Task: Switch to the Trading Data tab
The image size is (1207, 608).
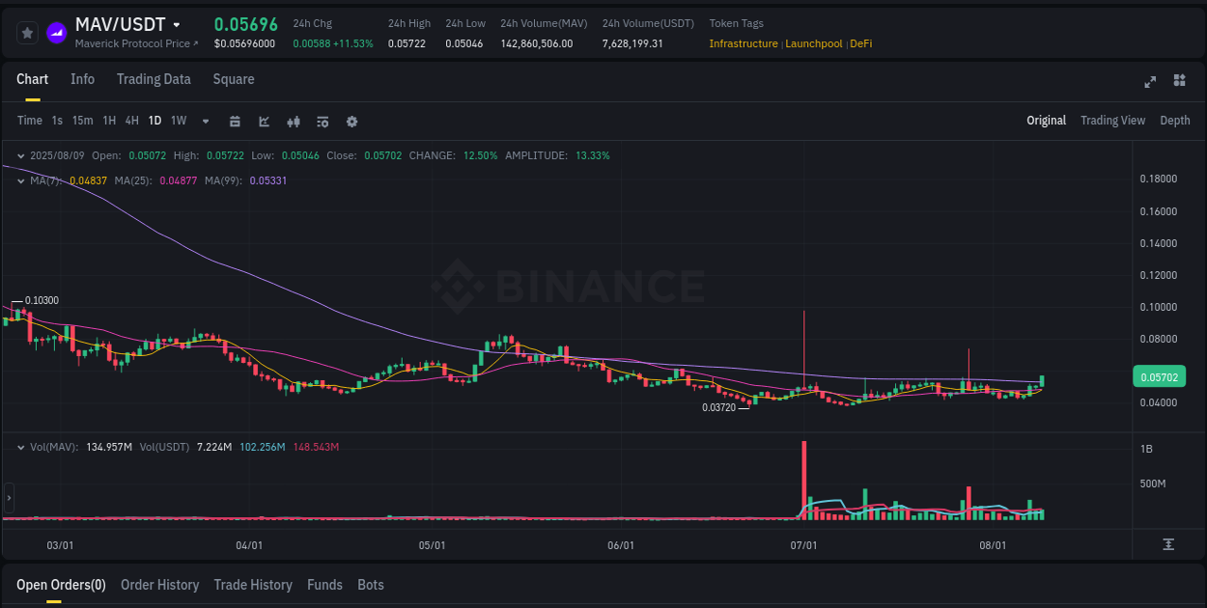Action: point(154,79)
